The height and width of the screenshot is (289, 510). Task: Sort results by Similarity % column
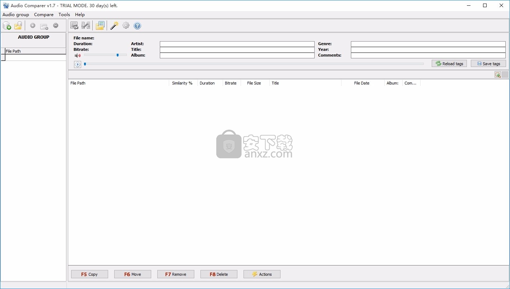point(183,83)
